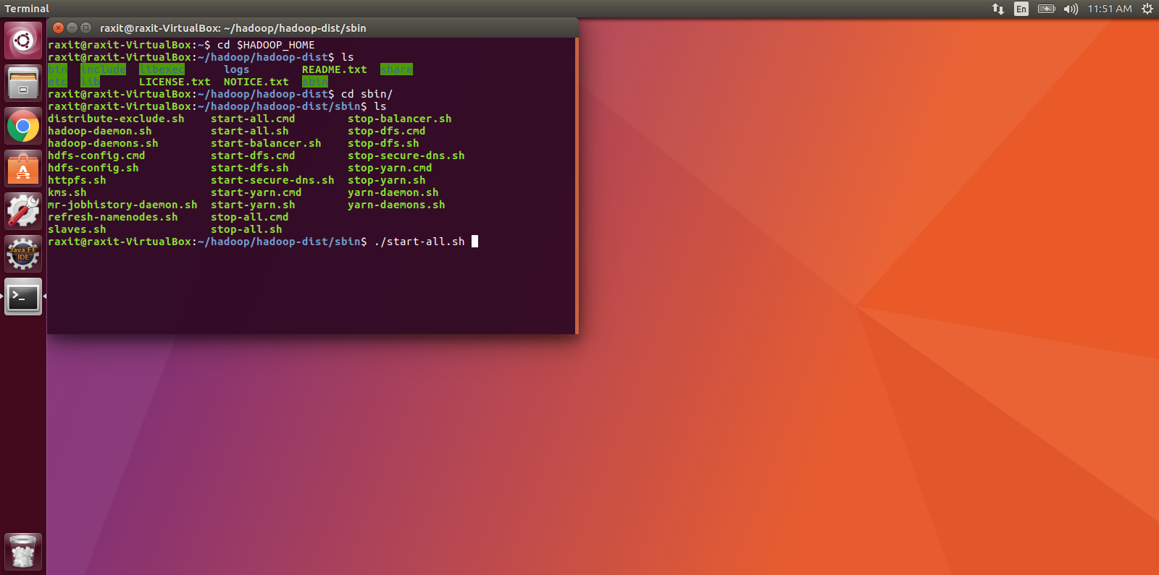Open the clock showing 11:51 AM

[1109, 9]
